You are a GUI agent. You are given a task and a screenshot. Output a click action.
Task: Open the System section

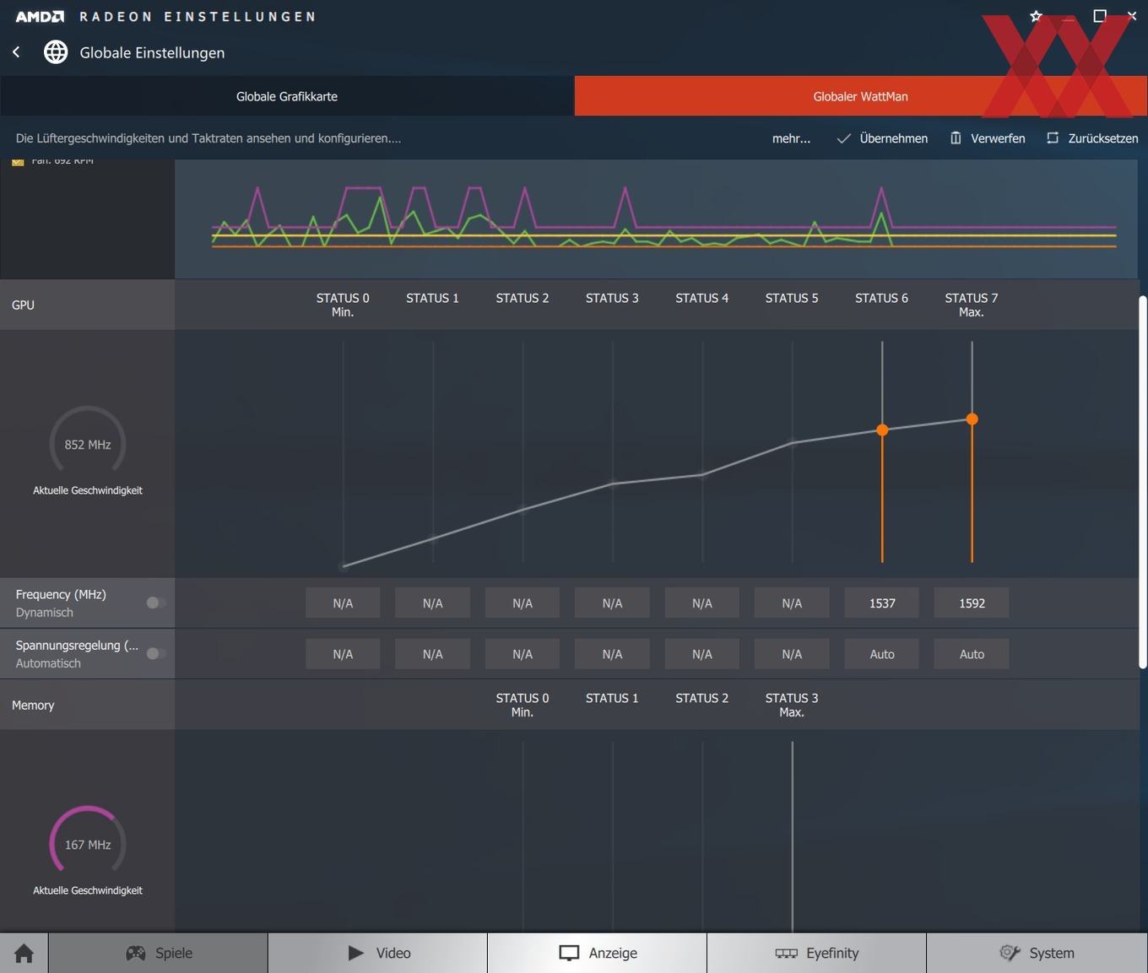click(1037, 953)
